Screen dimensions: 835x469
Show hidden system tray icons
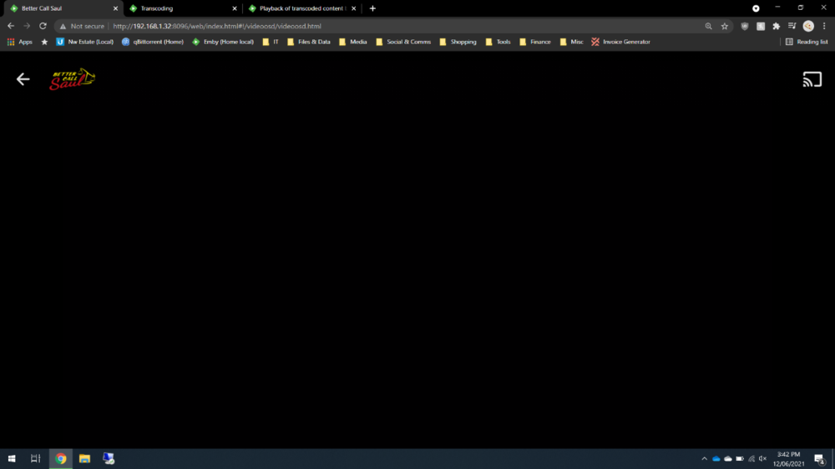(704, 458)
